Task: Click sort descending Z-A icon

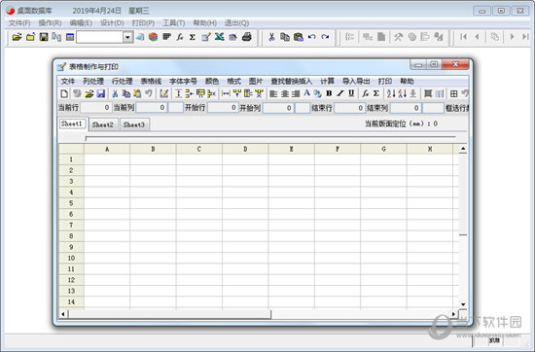Action: pos(403,93)
